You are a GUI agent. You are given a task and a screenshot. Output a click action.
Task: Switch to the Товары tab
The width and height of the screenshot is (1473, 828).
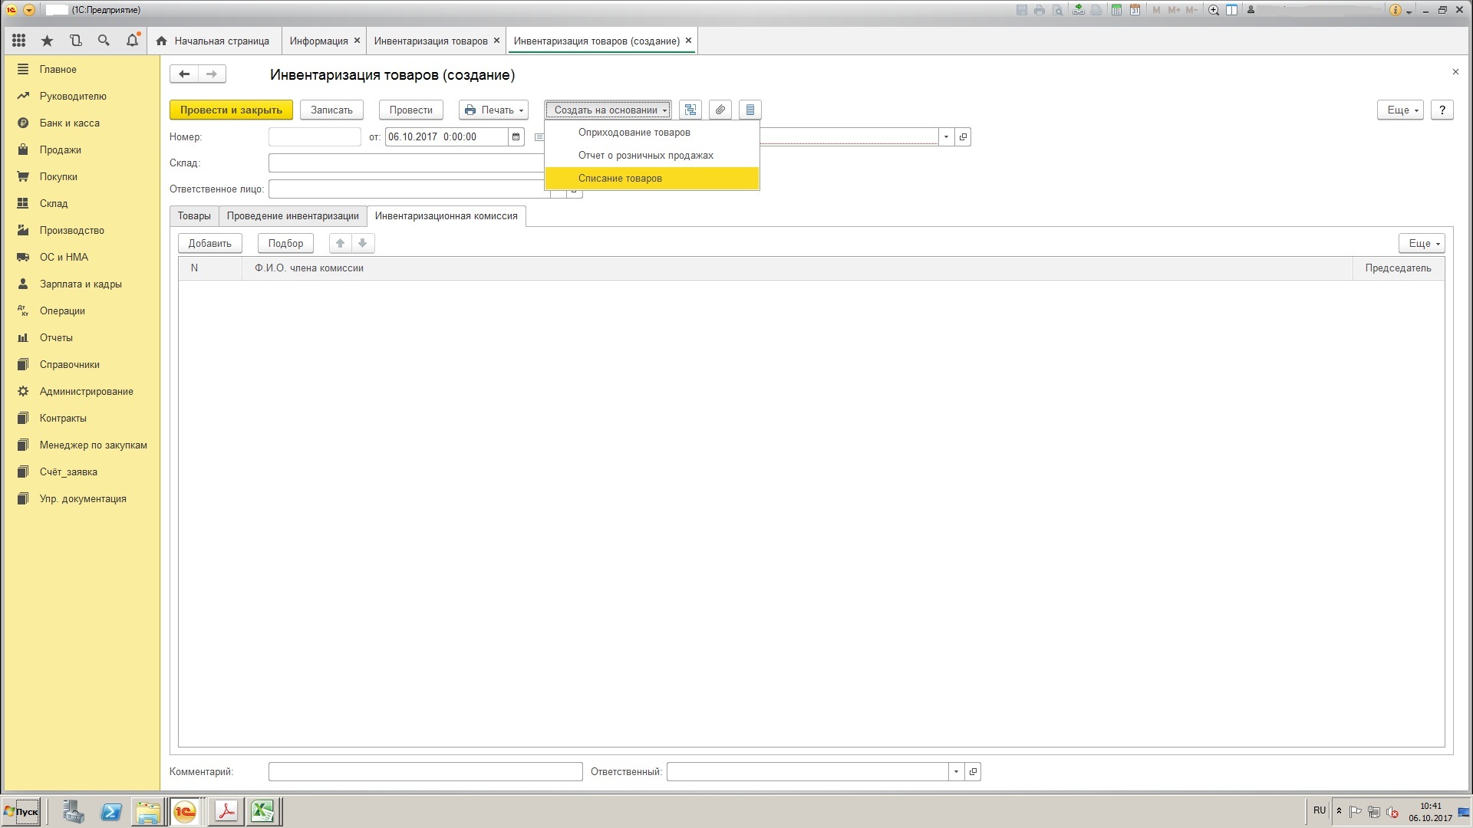[194, 216]
